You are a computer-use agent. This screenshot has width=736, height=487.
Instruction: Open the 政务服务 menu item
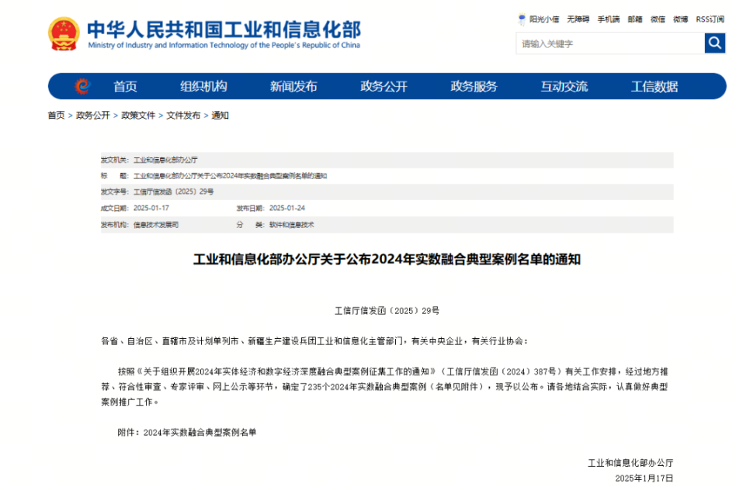[474, 86]
